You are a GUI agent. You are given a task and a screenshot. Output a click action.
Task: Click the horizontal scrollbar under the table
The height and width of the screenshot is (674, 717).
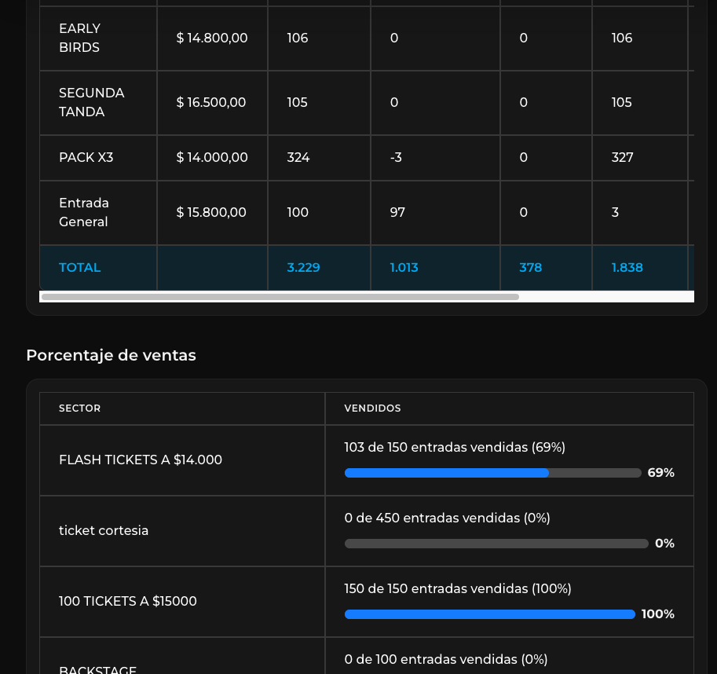click(280, 297)
